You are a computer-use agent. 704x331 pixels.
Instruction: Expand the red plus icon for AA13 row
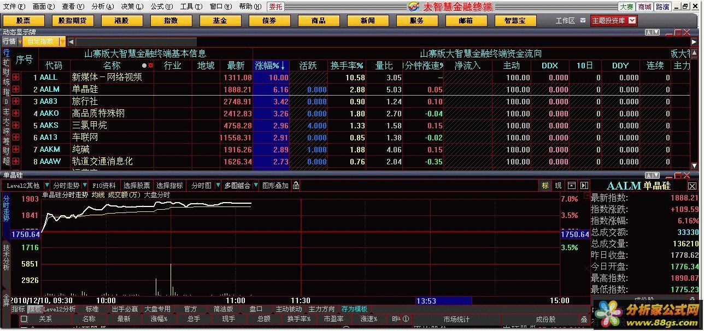pyautogui.click(x=15, y=138)
